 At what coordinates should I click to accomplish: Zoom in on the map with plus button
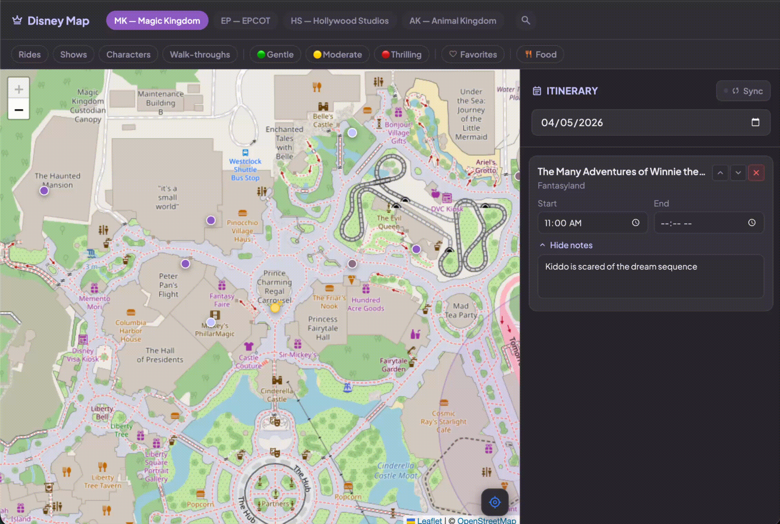tap(19, 89)
